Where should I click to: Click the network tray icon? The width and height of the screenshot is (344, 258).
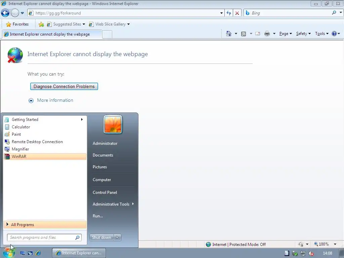pyautogui.click(x=303, y=253)
